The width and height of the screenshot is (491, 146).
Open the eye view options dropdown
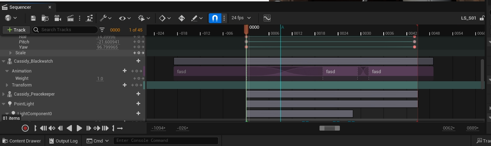pos(125,18)
